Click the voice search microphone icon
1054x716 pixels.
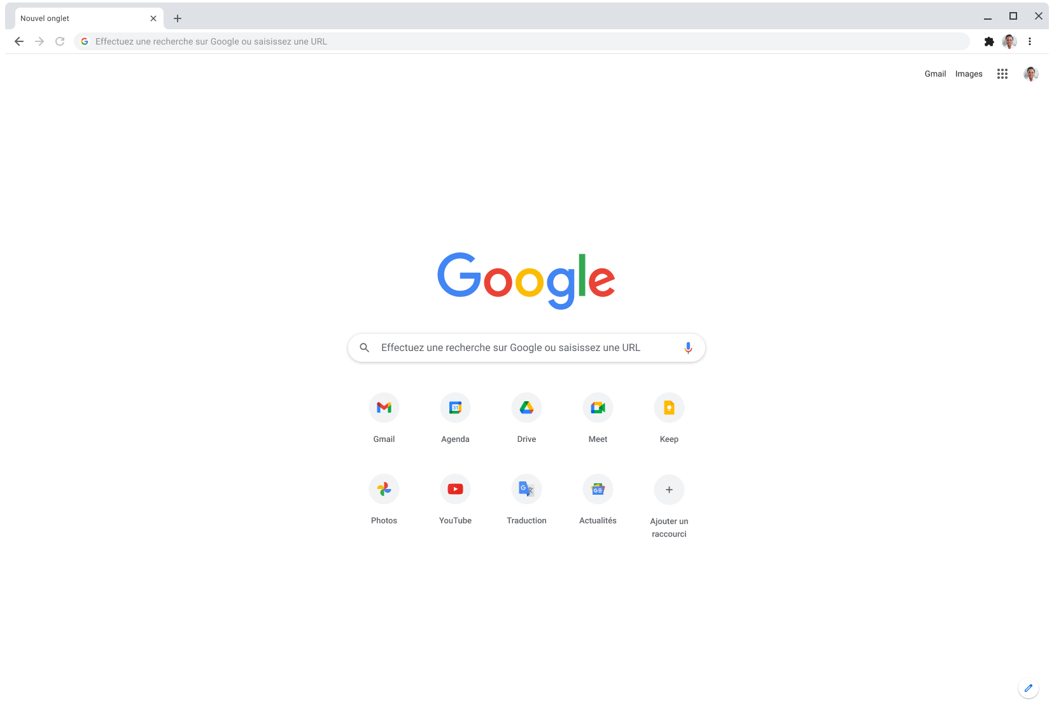click(x=688, y=348)
